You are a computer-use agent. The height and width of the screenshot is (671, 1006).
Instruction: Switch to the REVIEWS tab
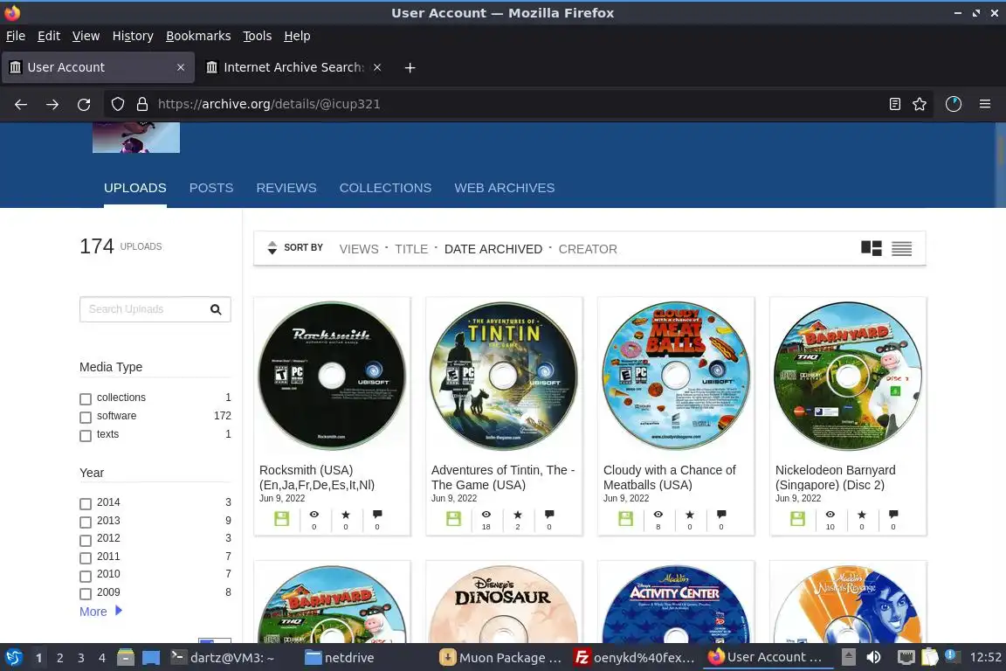(x=286, y=188)
